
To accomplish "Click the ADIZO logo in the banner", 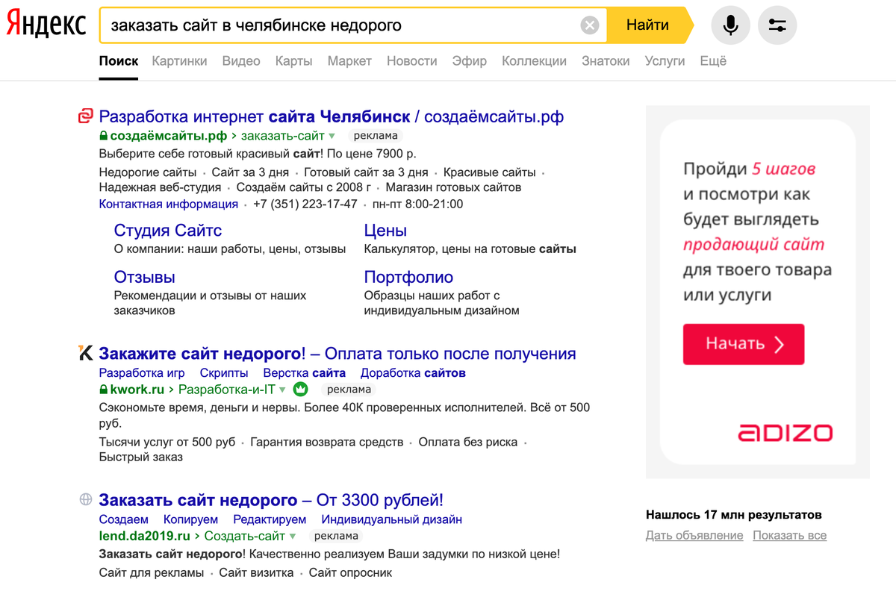I will point(785,432).
